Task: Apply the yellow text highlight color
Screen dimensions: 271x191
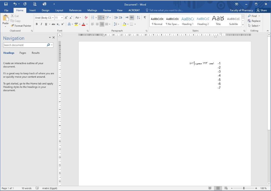Action: click(x=76, y=24)
